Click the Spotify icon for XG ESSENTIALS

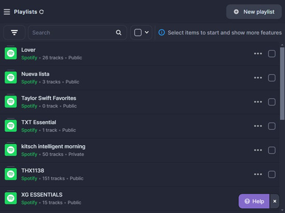(x=11, y=198)
